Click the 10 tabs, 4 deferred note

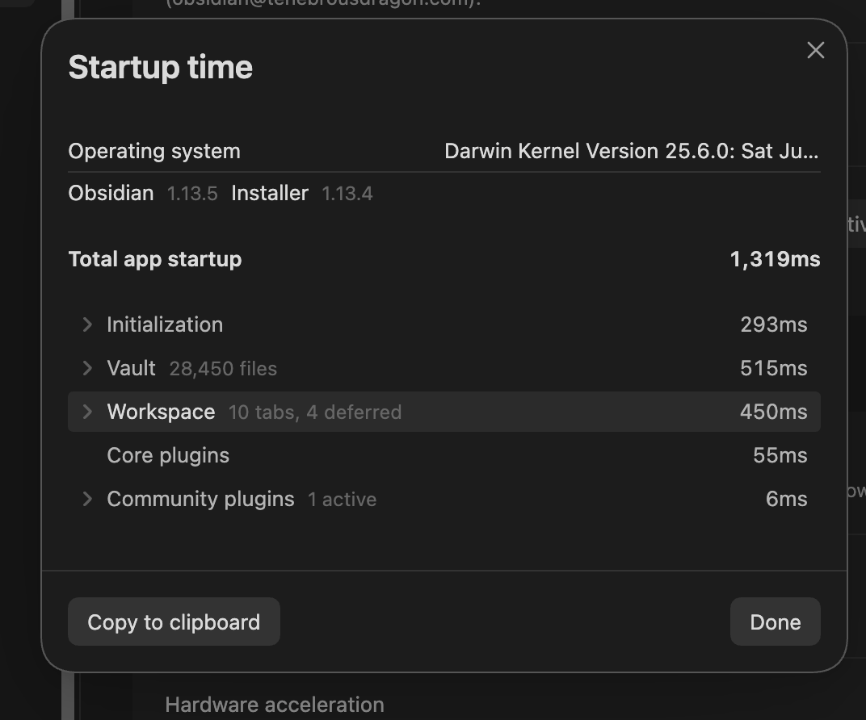pos(315,412)
